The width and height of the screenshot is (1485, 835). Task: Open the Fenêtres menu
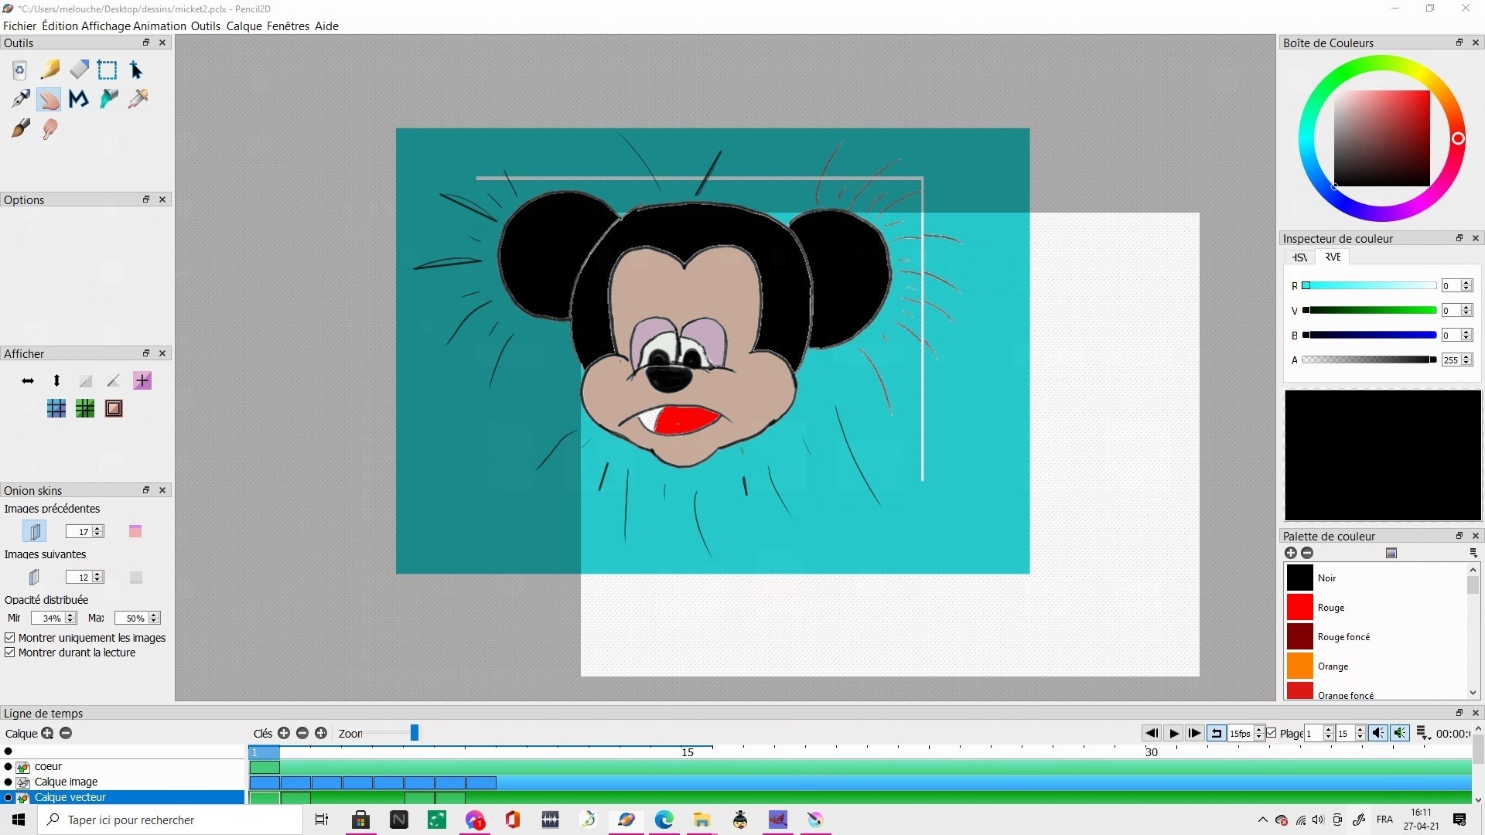288,26
